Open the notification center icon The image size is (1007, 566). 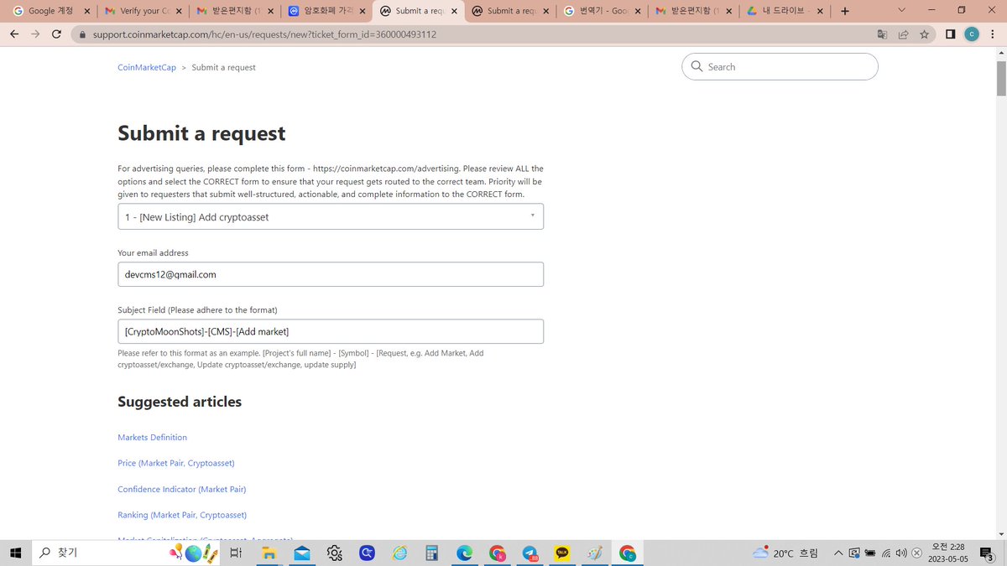(x=988, y=553)
